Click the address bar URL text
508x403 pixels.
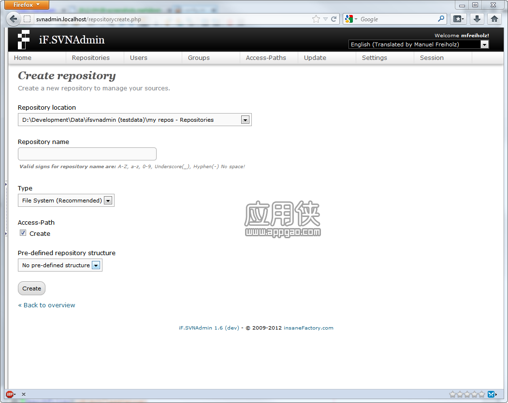coord(88,19)
